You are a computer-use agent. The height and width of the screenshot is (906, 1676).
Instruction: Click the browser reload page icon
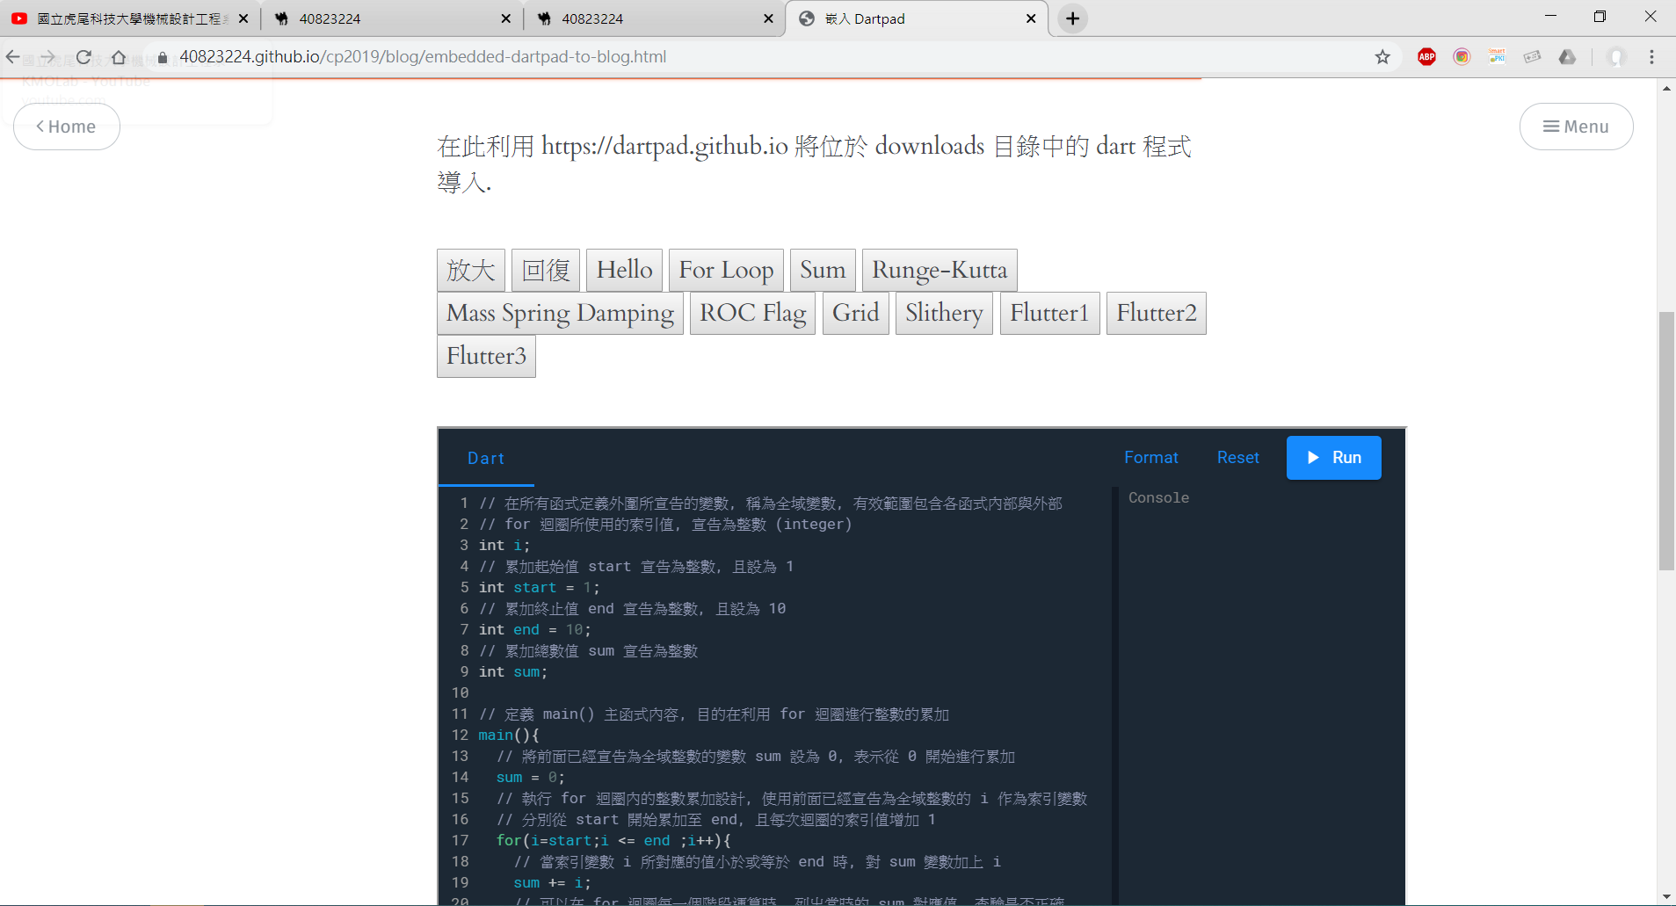[x=83, y=57]
